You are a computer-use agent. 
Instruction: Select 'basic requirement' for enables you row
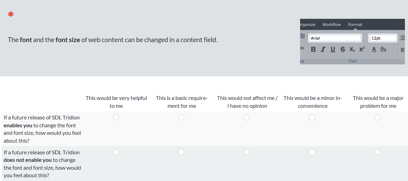pos(181,118)
